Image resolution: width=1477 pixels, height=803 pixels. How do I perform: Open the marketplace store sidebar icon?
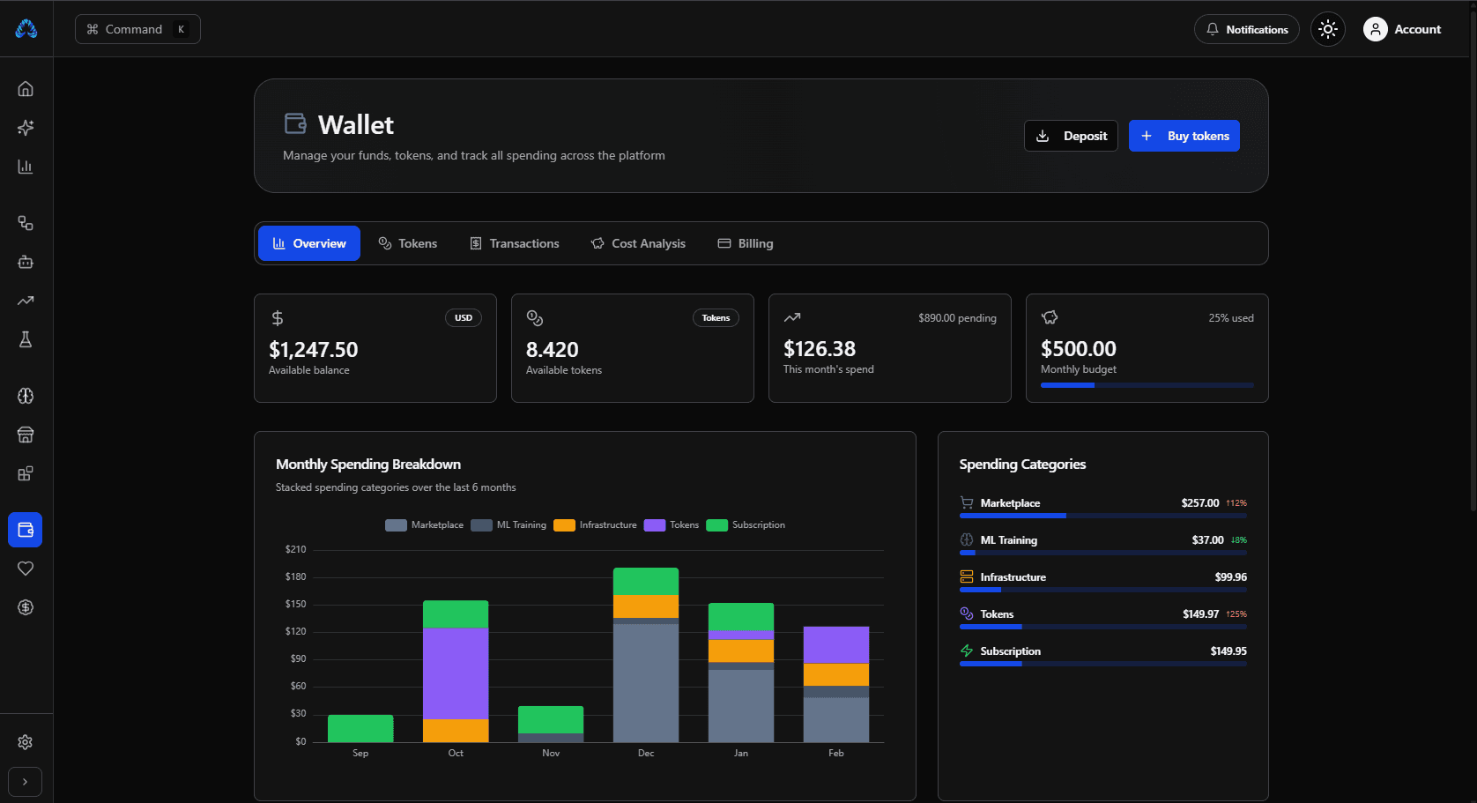[x=26, y=435]
